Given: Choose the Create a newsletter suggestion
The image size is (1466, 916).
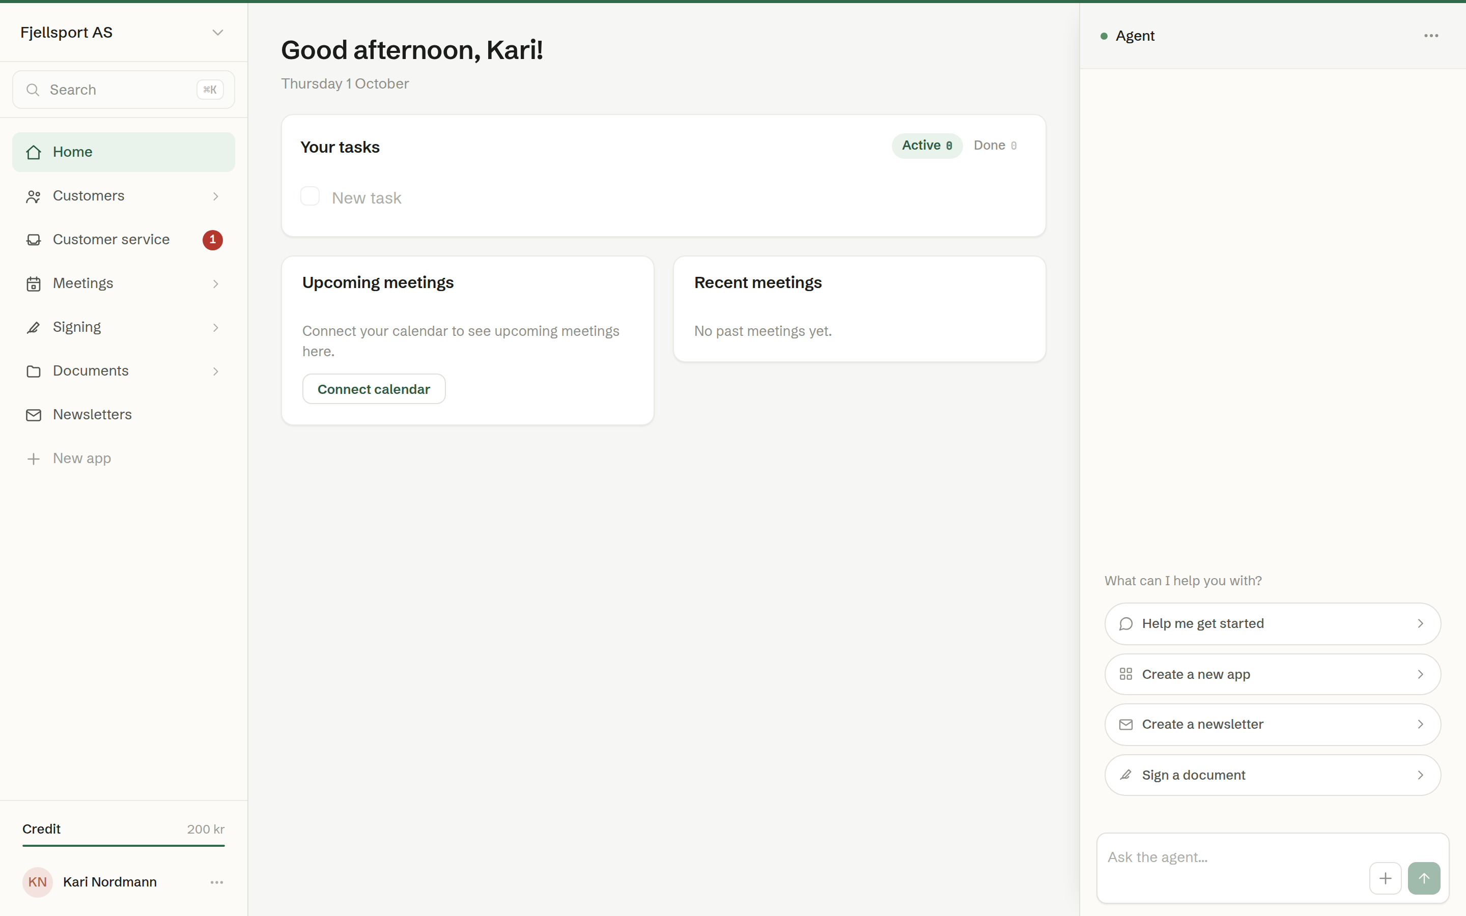Looking at the screenshot, I should [x=1272, y=725].
